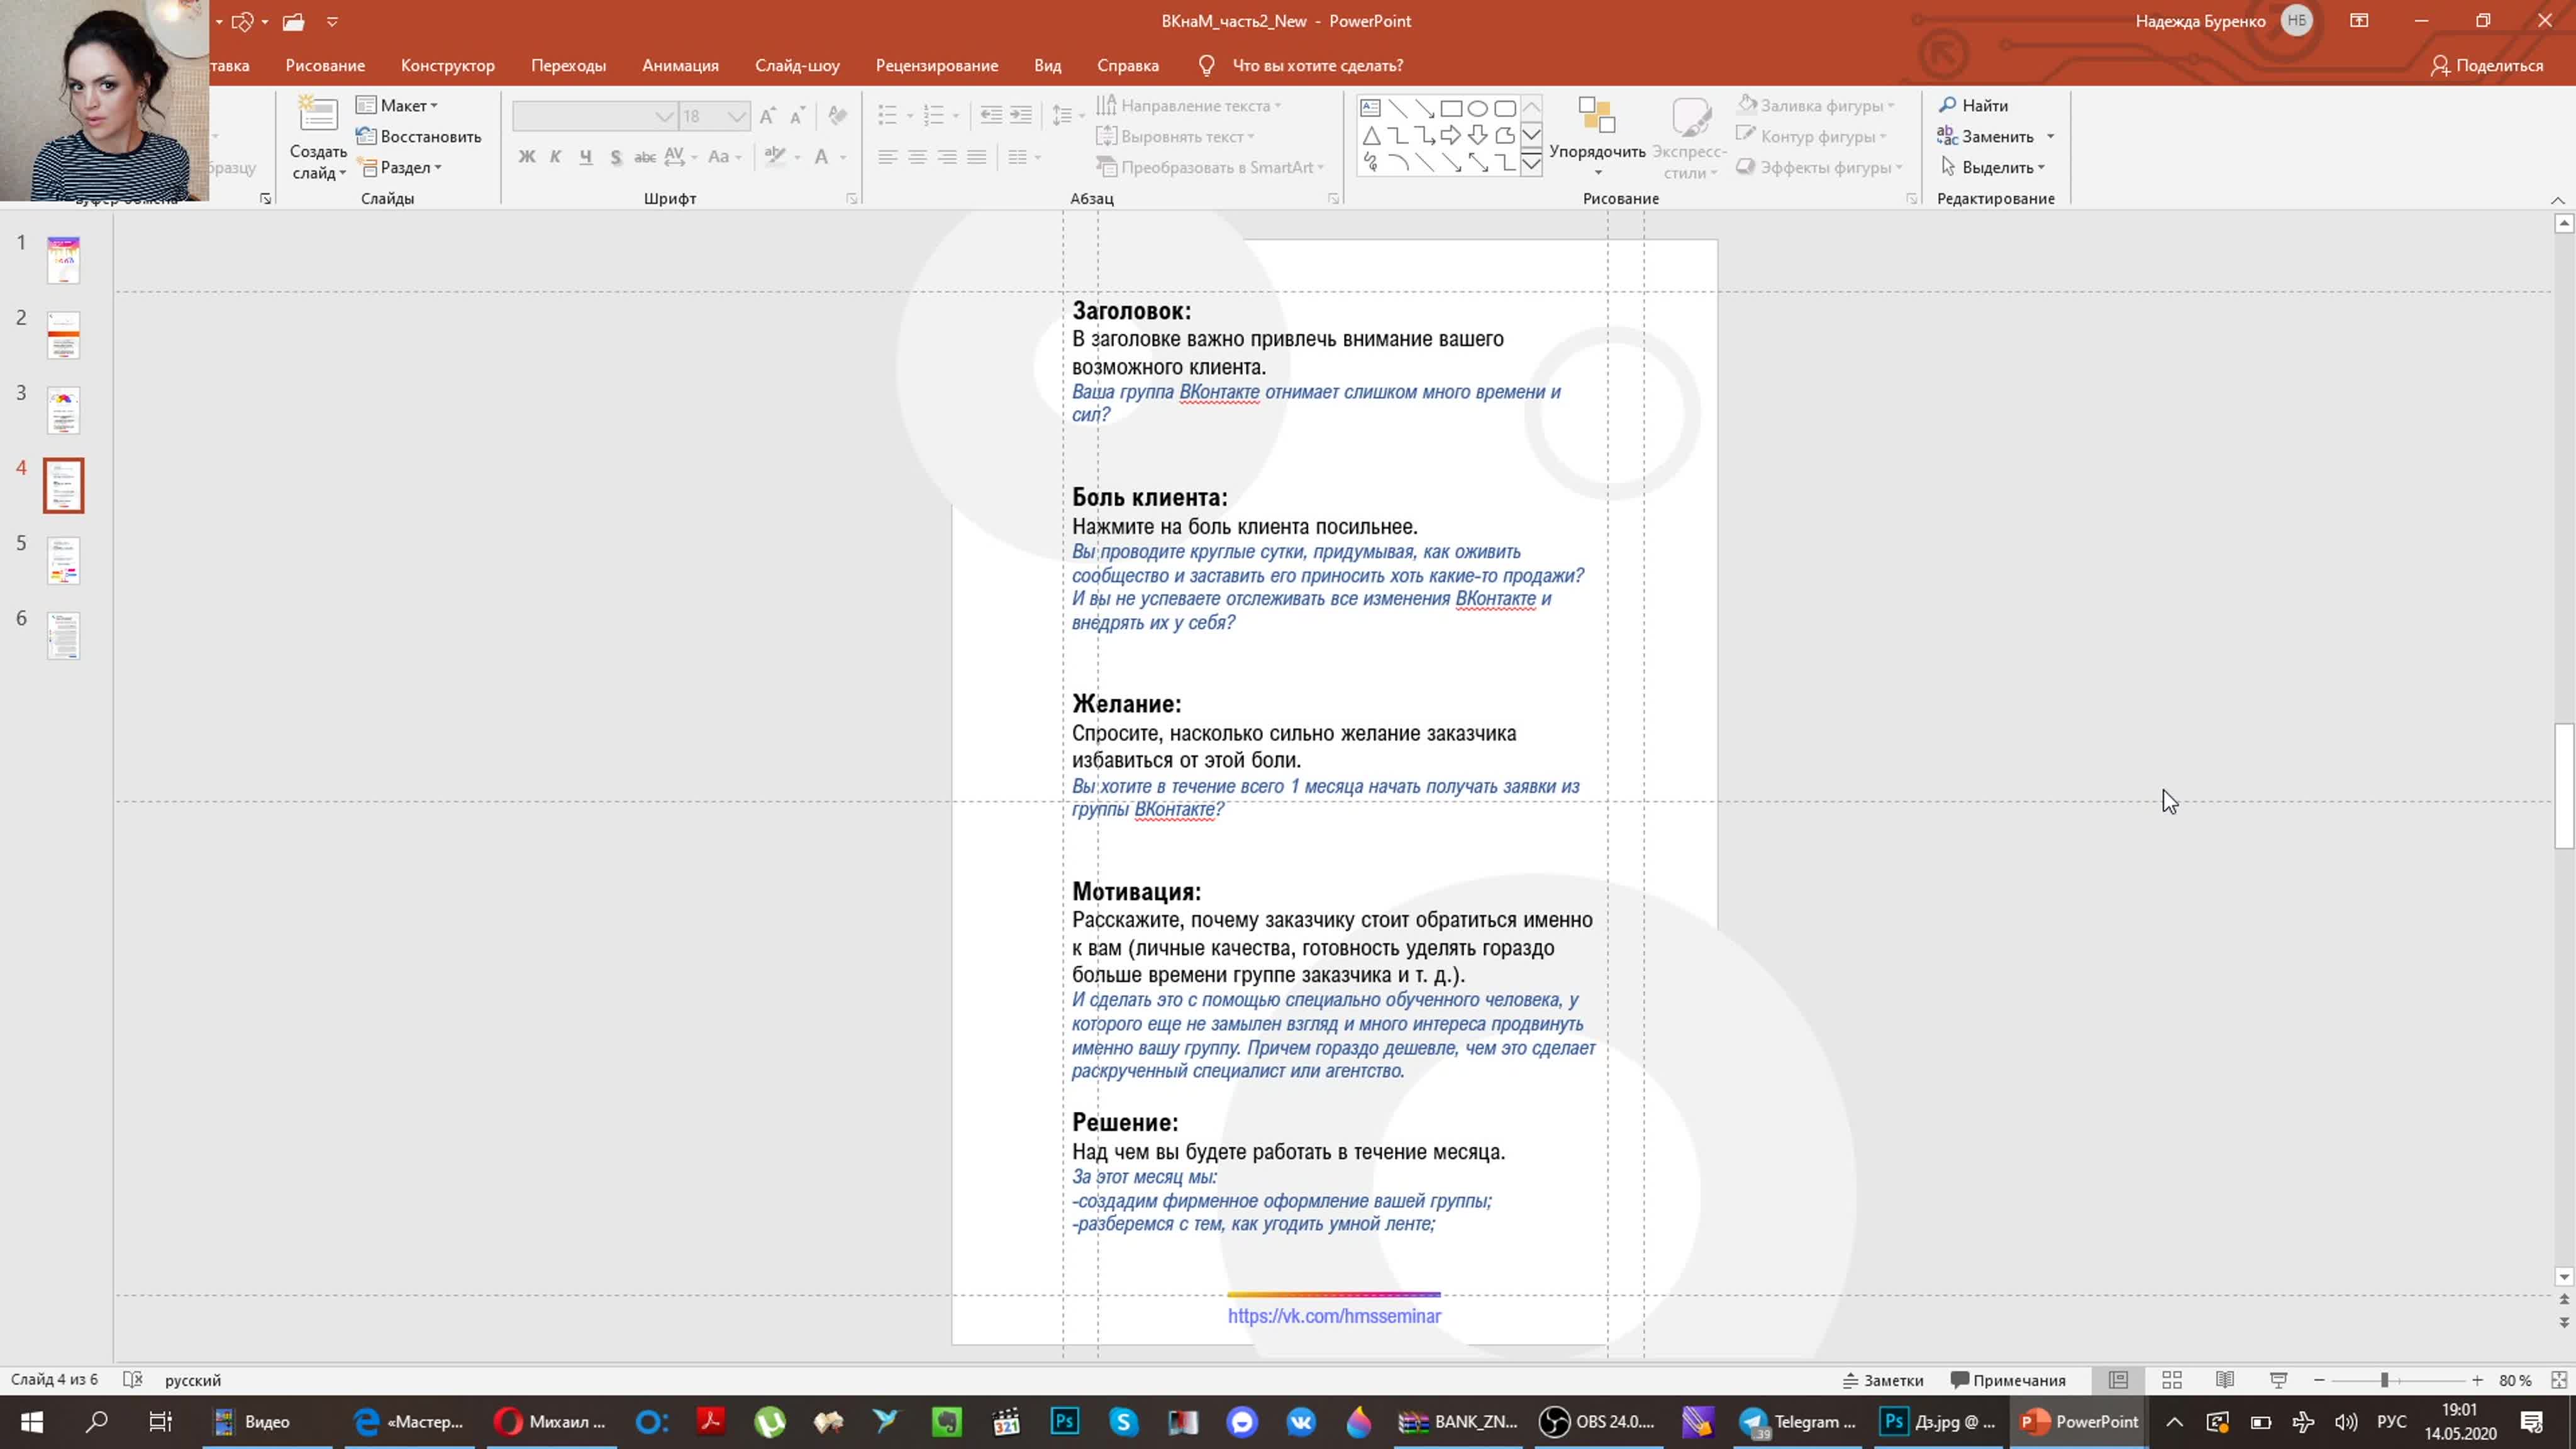
Task: Open the vk.com/hmsseminar link
Action: (x=1334, y=1316)
